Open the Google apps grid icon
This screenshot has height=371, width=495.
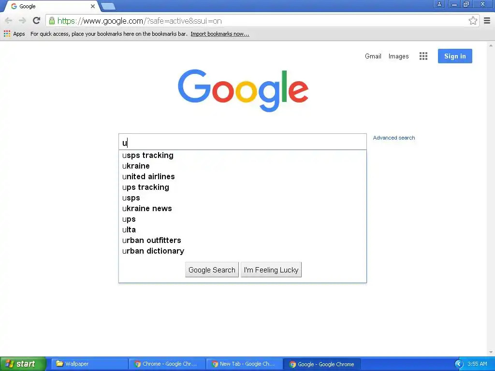423,56
